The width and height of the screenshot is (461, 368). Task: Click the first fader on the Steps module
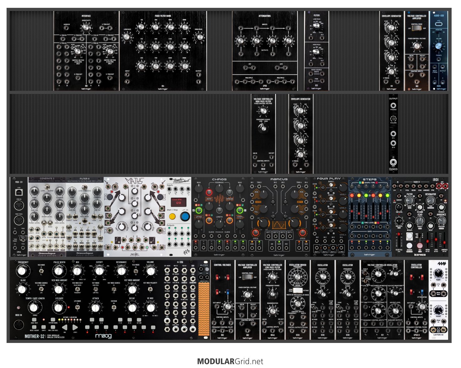point(352,212)
